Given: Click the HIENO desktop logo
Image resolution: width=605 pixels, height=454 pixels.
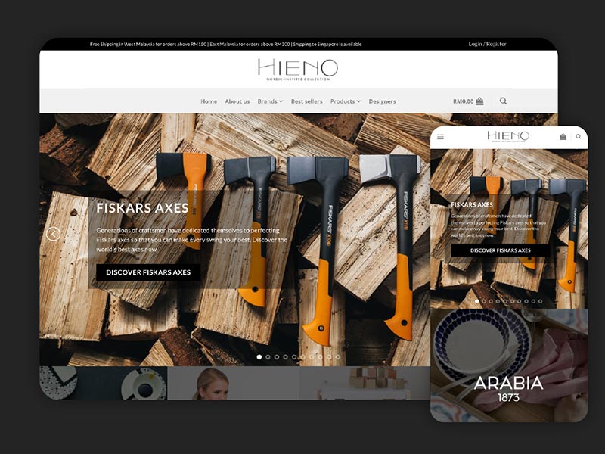Looking at the screenshot, I should point(298,70).
